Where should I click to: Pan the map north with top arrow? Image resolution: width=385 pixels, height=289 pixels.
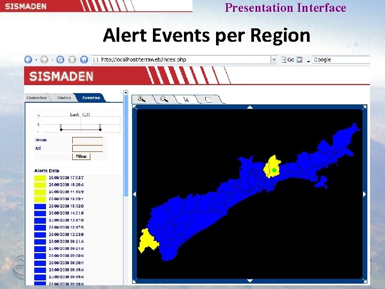[250, 107]
